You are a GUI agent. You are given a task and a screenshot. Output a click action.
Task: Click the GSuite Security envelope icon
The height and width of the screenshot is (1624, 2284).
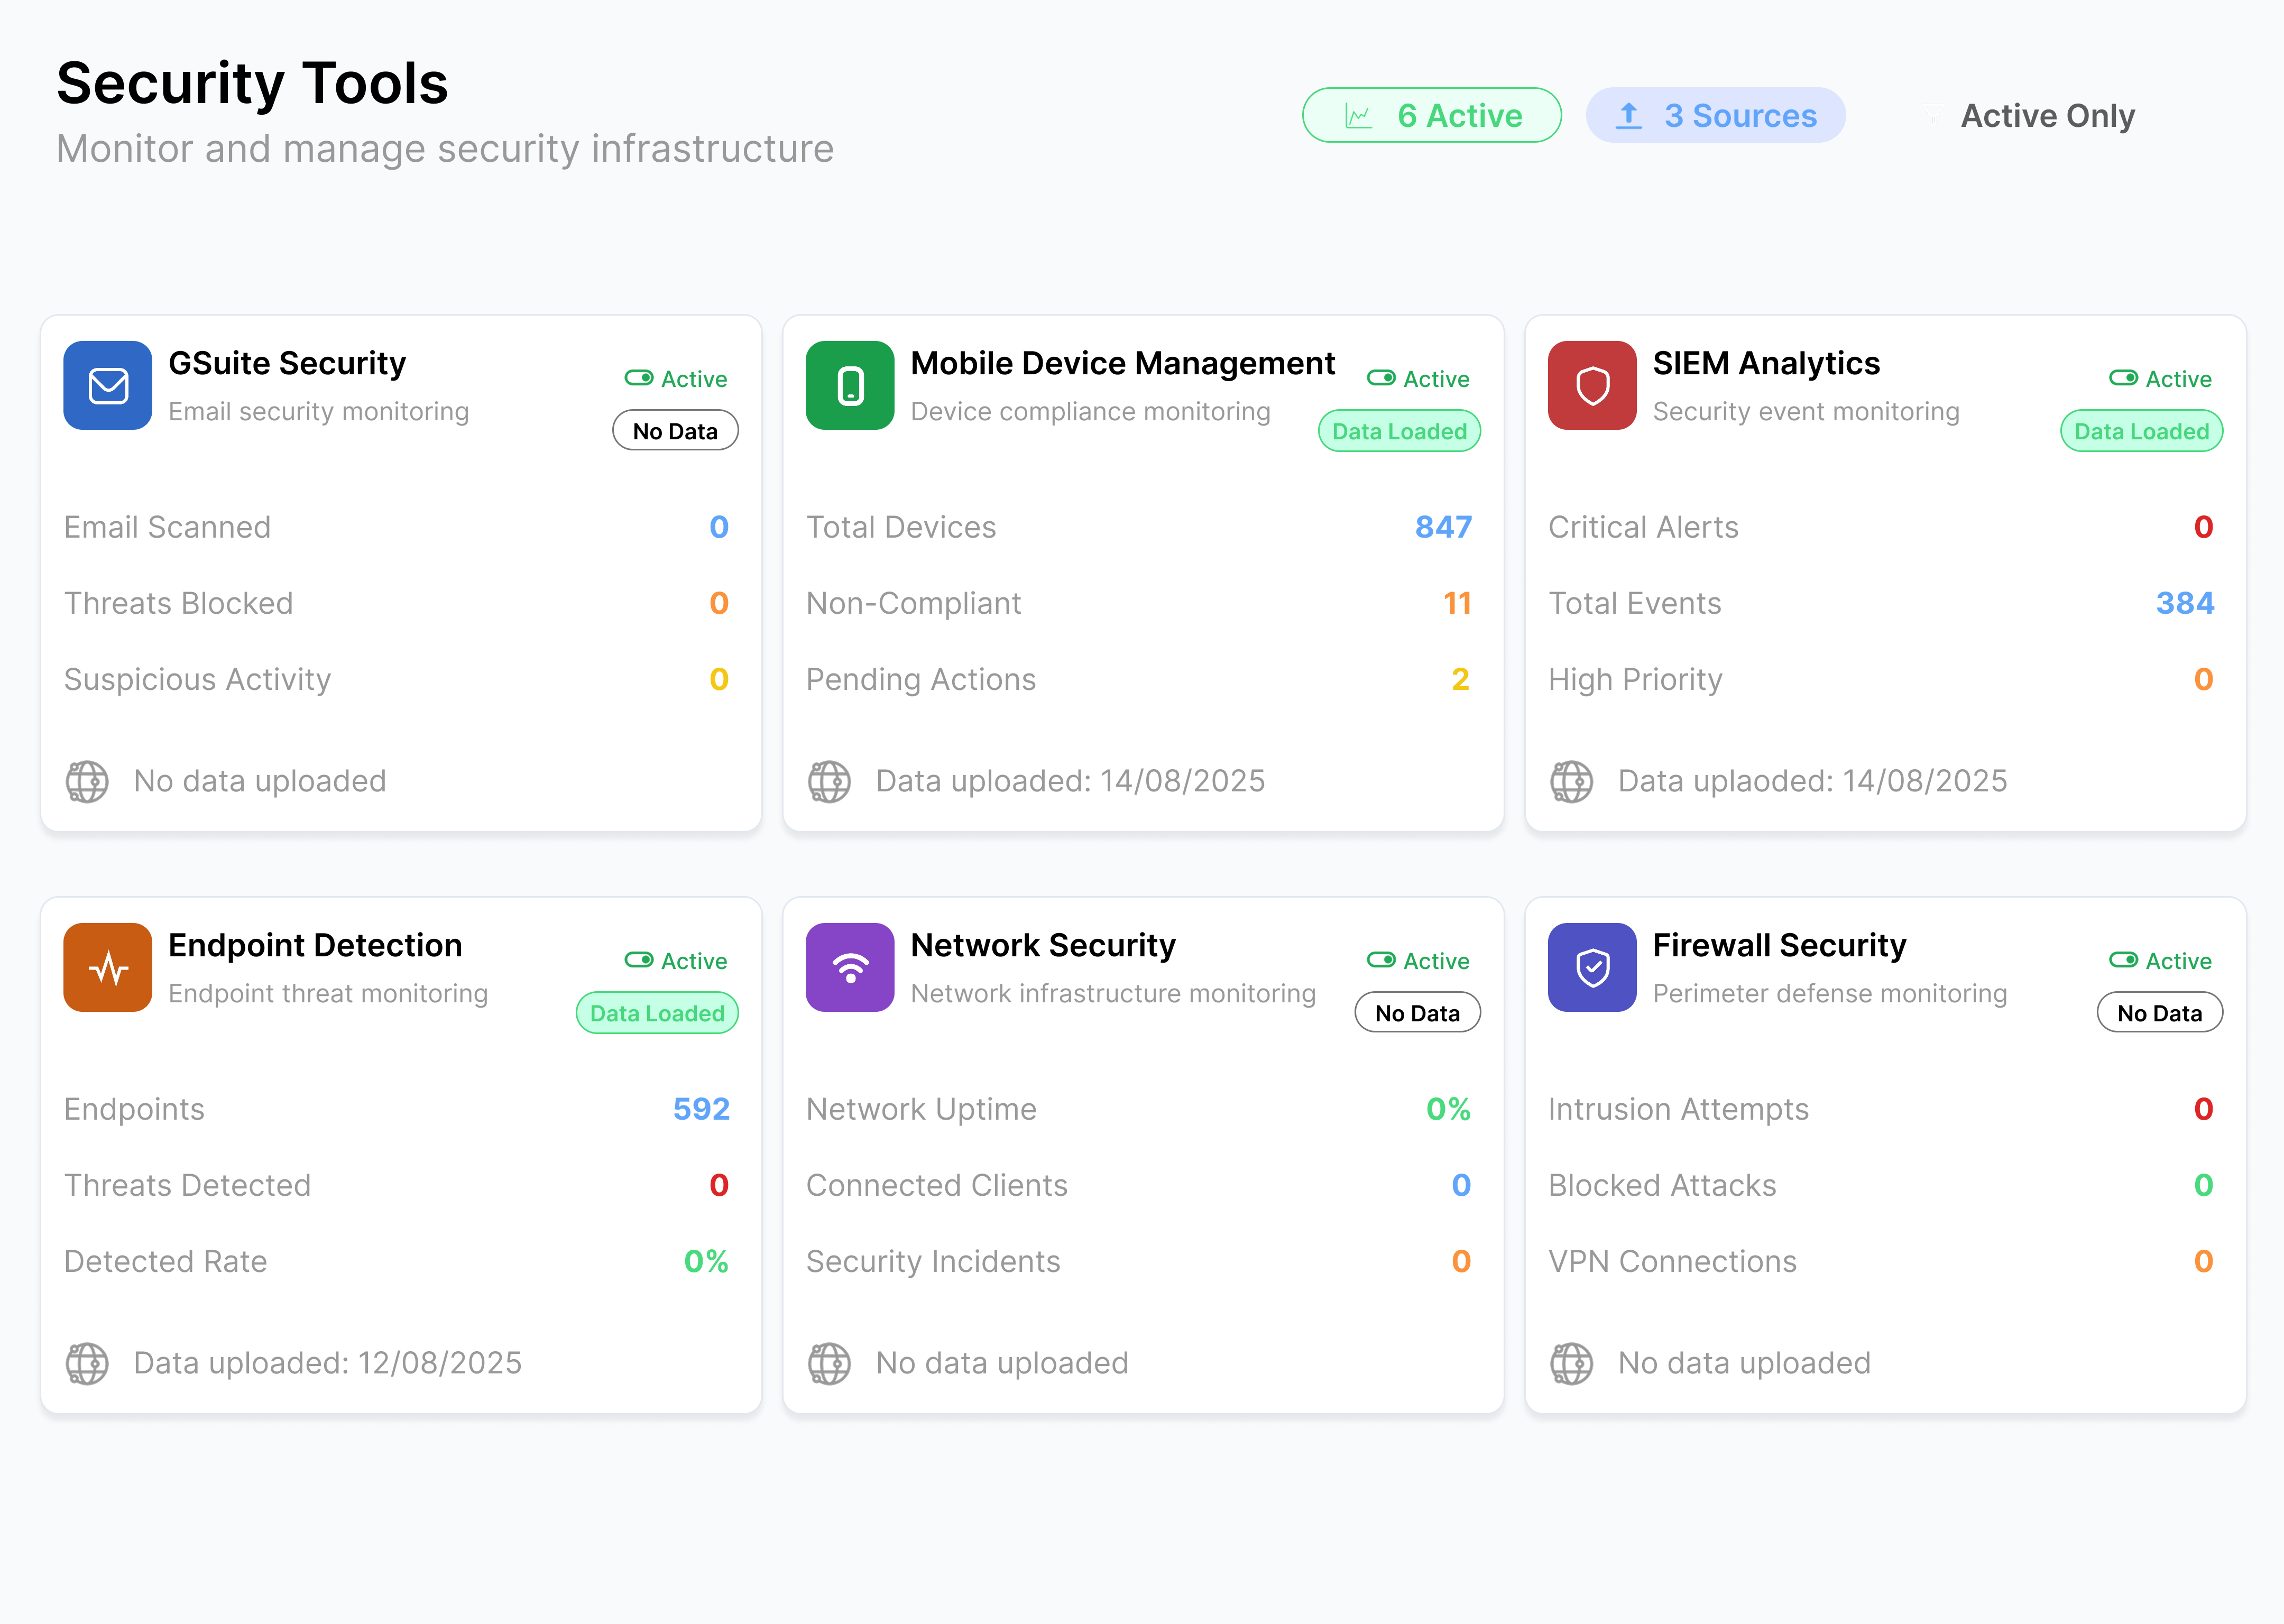coord(108,385)
